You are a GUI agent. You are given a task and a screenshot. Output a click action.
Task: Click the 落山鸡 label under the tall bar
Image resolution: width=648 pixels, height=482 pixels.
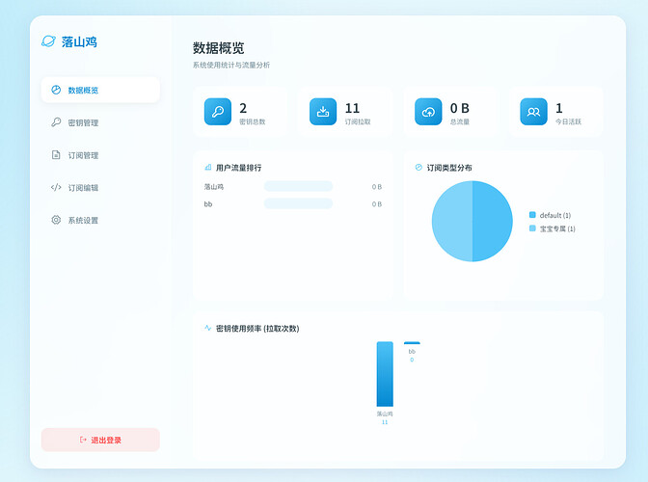385,414
